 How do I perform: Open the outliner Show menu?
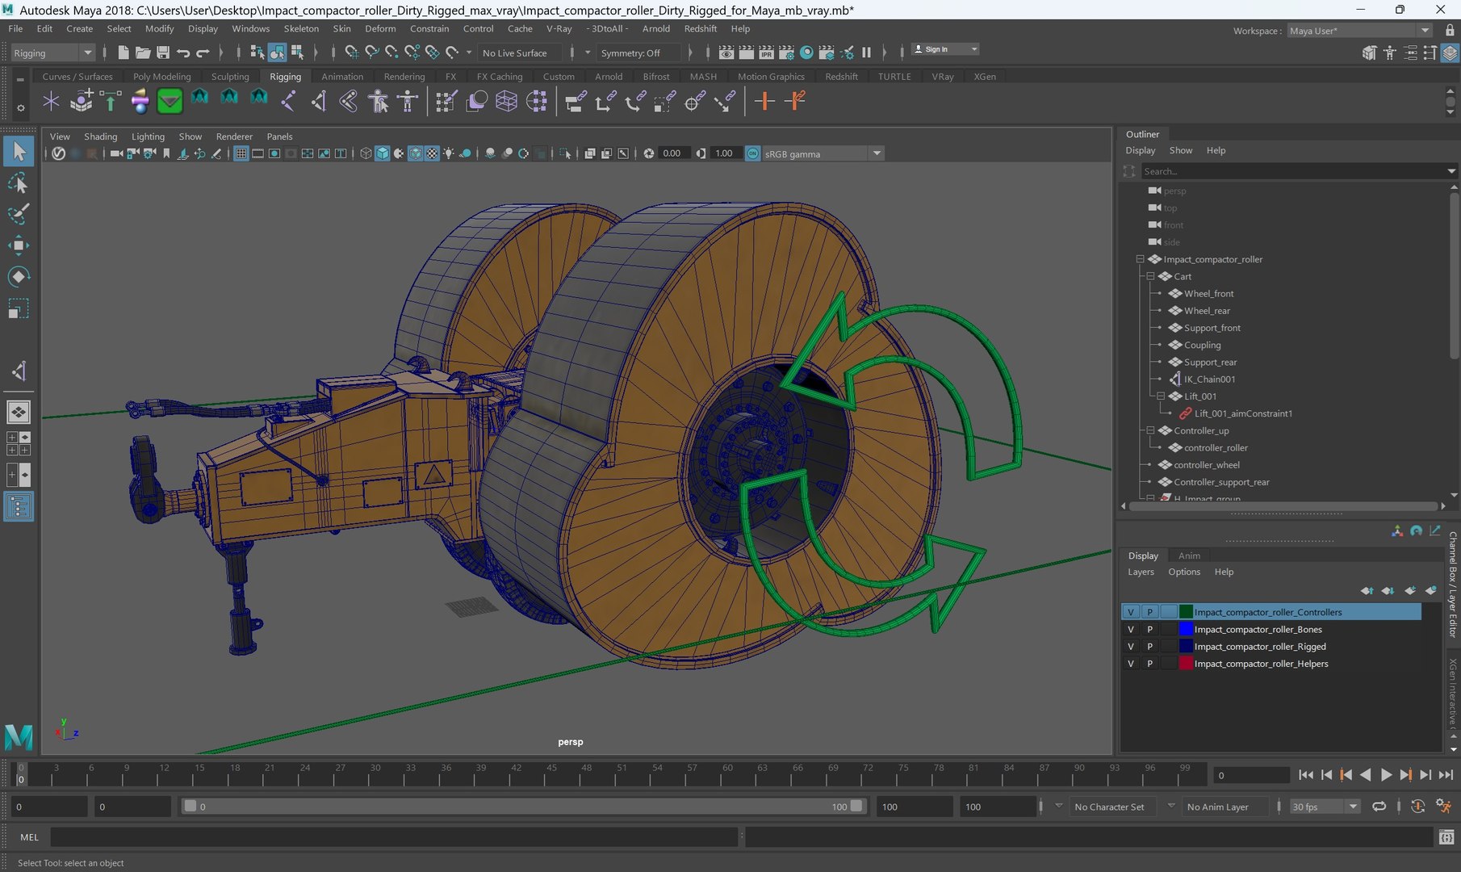(1180, 150)
